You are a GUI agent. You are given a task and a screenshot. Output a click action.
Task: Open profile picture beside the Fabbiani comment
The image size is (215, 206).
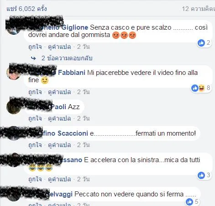point(14,73)
